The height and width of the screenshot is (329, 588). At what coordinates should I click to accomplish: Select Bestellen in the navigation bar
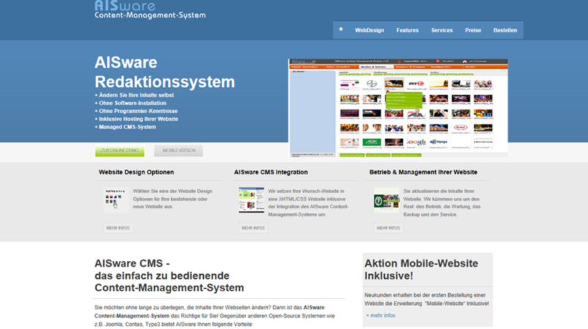click(505, 30)
